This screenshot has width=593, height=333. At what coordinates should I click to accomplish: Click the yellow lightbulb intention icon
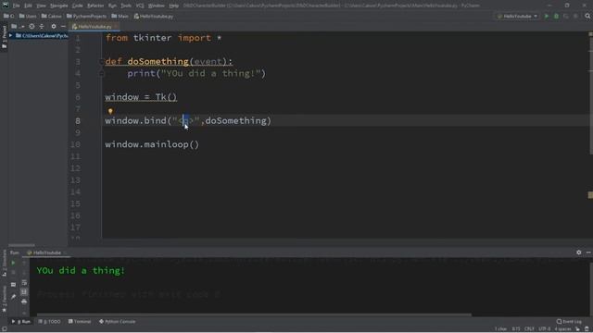pyautogui.click(x=110, y=111)
